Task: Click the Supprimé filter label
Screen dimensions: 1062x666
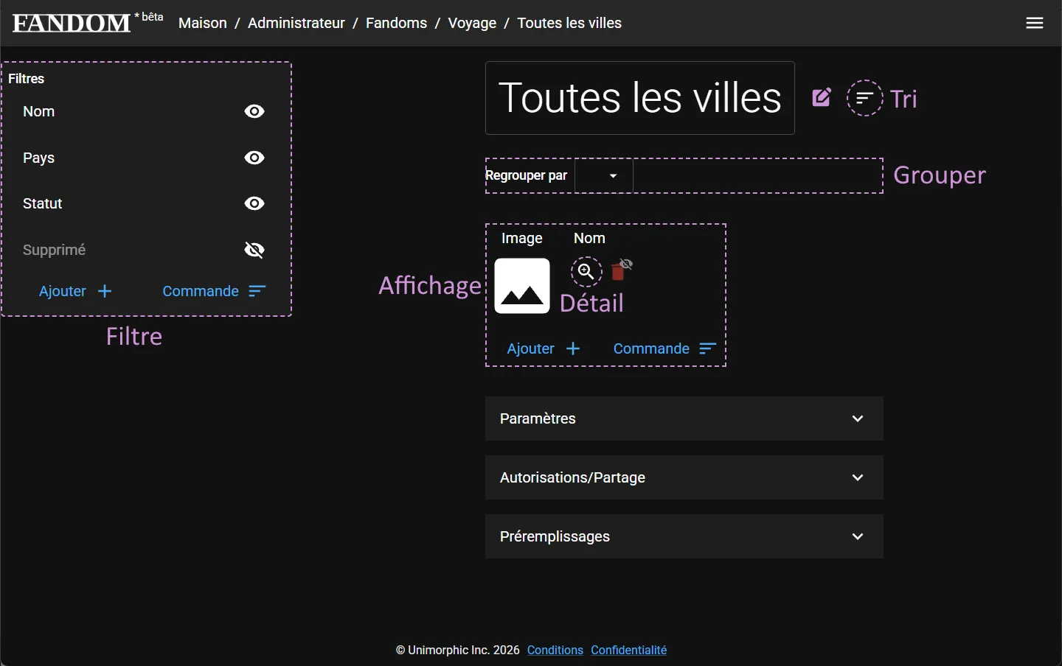Action: click(55, 250)
